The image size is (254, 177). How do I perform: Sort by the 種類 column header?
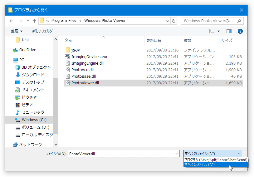coord(201,40)
